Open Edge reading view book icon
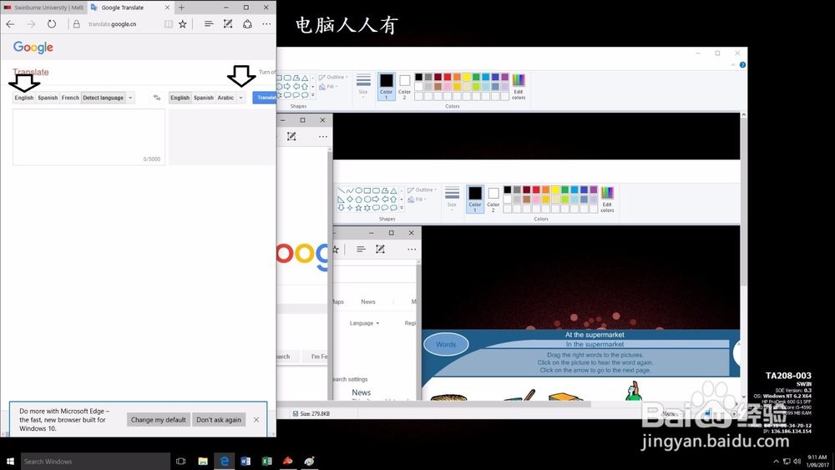The height and width of the screenshot is (470, 835). 169,24
